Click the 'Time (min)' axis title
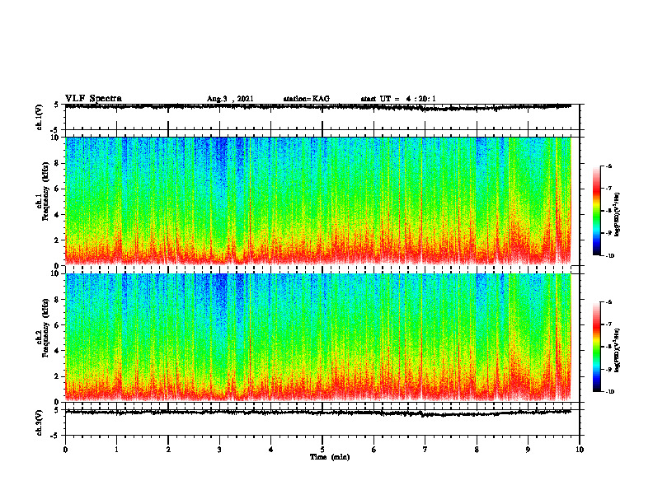 330,457
